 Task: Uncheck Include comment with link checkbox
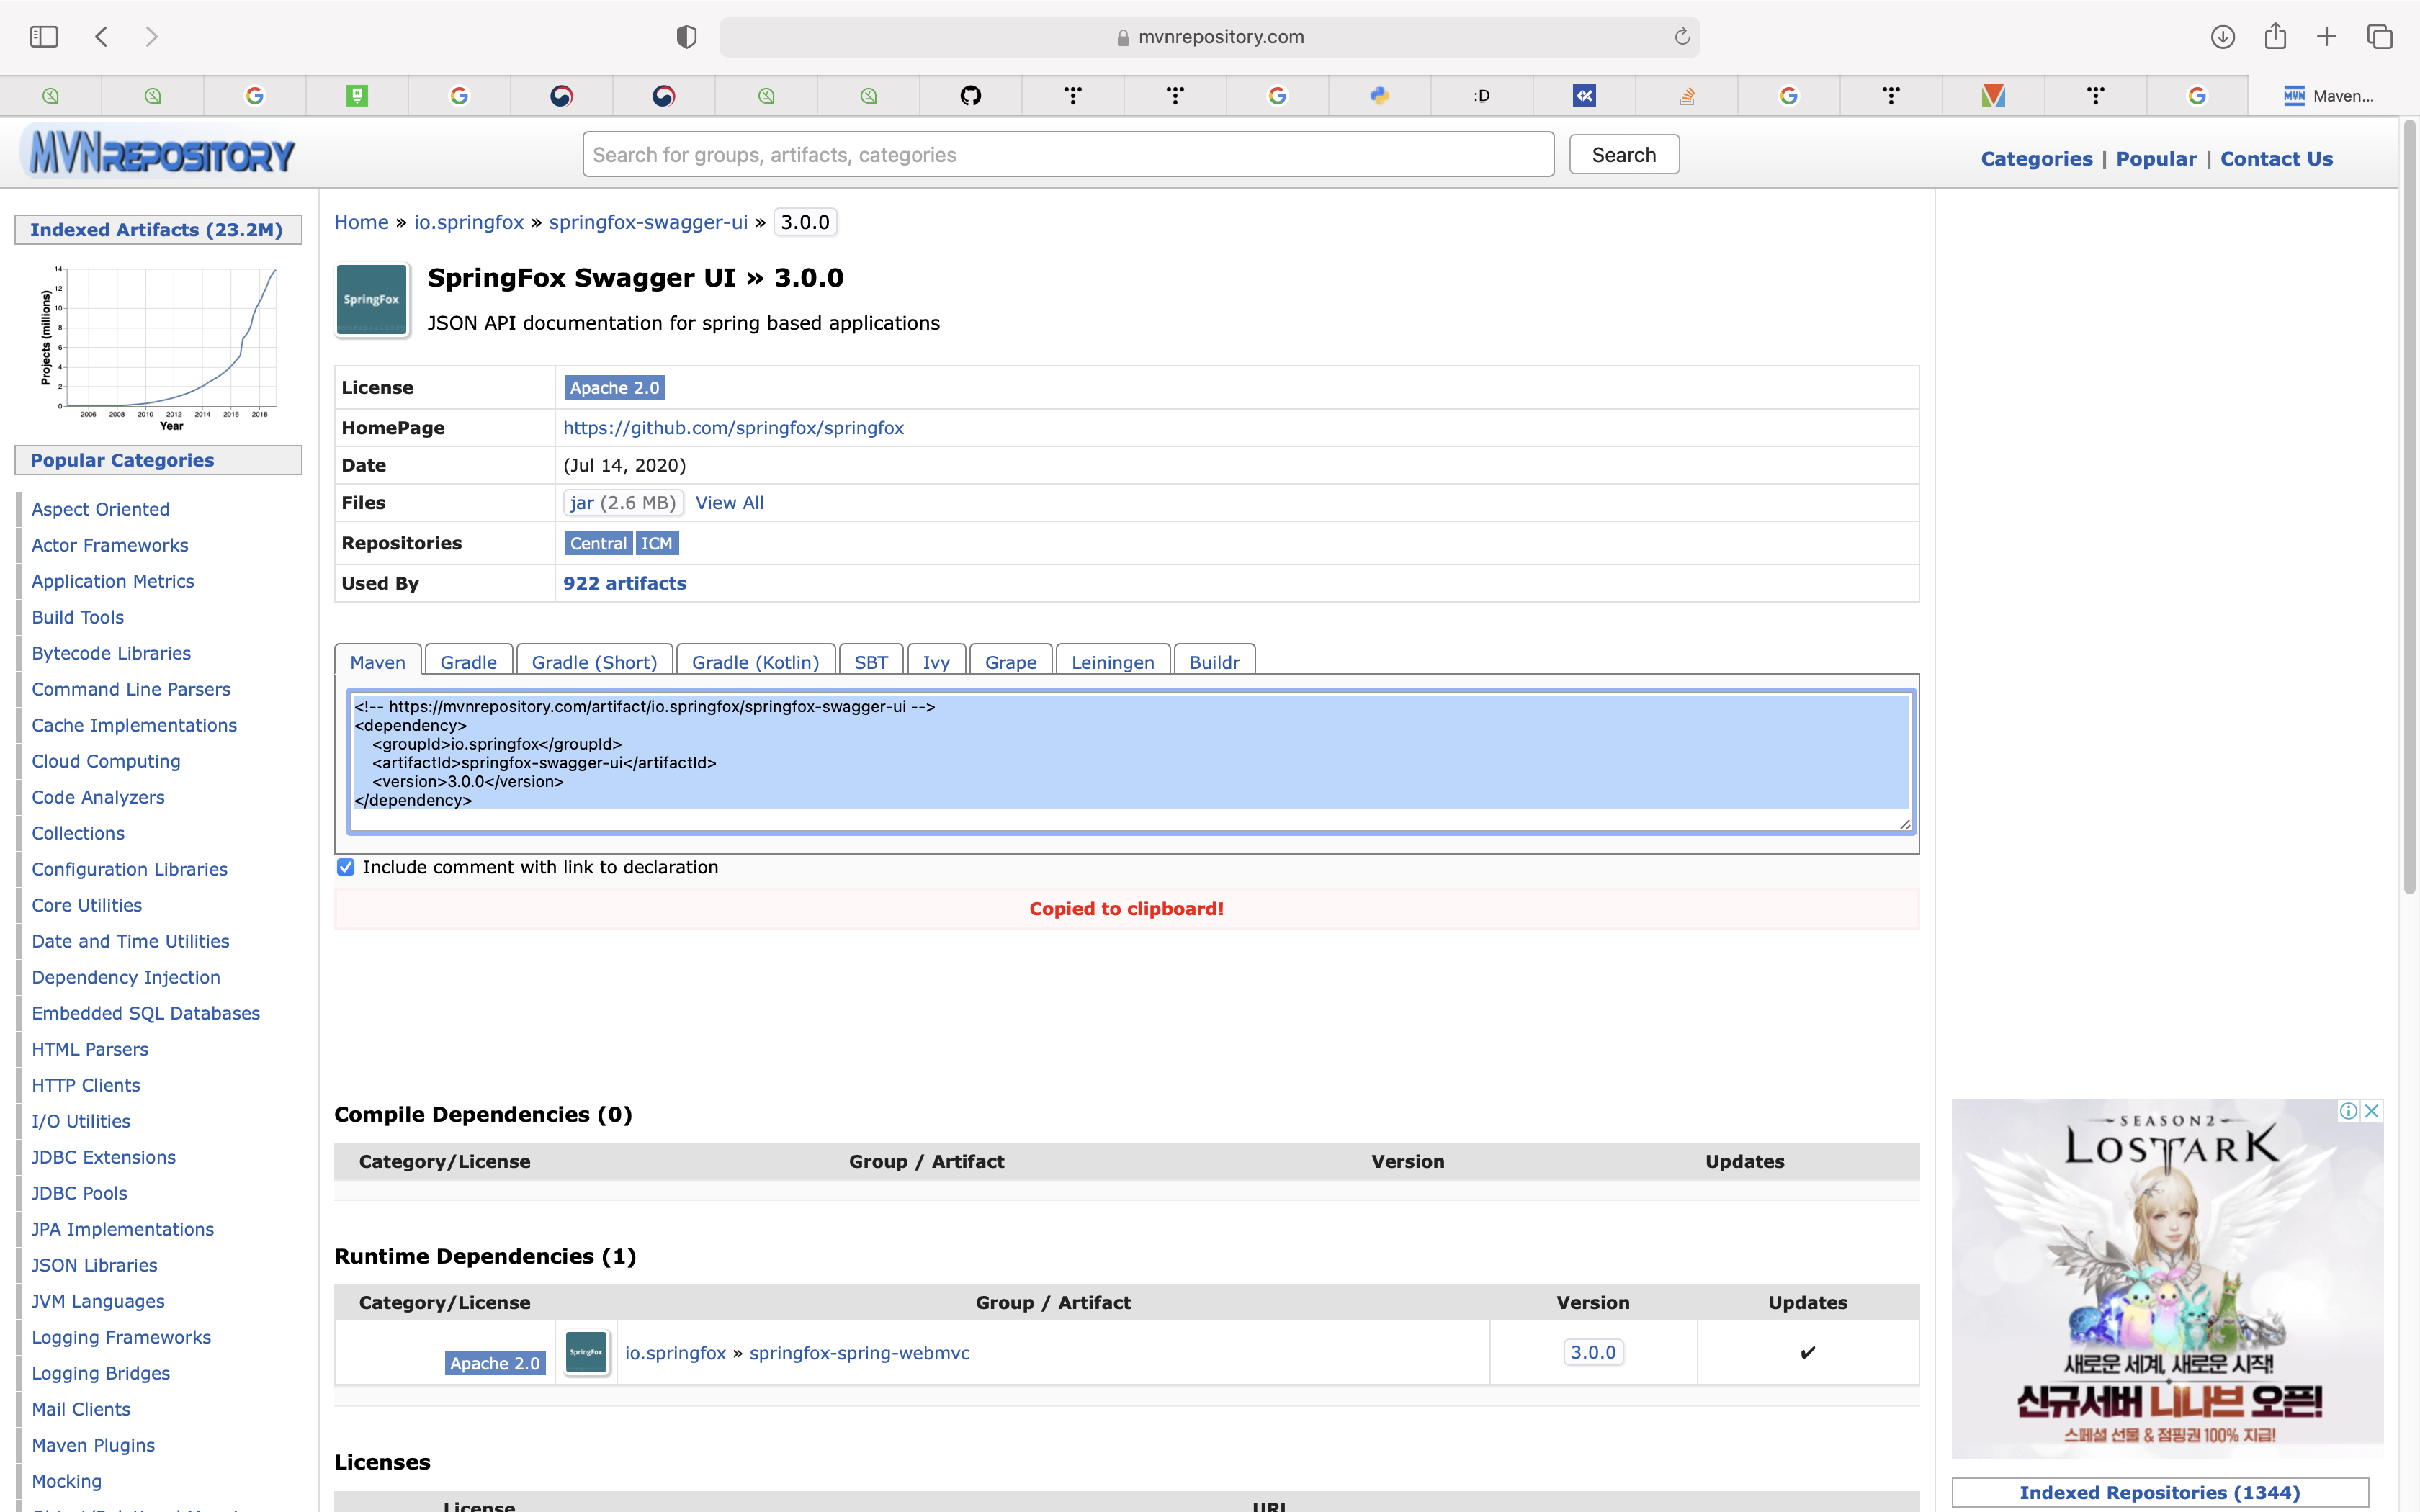pos(345,867)
